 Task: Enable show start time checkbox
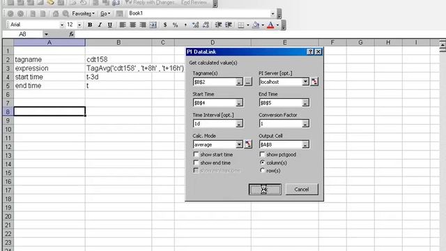pyautogui.click(x=196, y=154)
